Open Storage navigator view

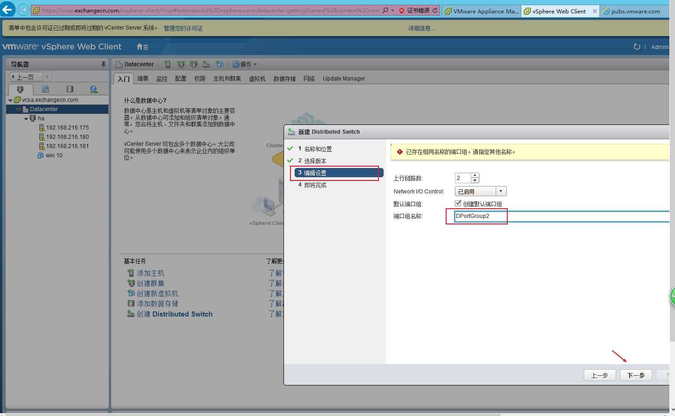tap(69, 89)
